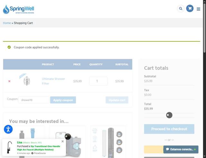Open the search magnifier icon
The height and width of the screenshot is (158, 206).
pyautogui.click(x=181, y=9)
